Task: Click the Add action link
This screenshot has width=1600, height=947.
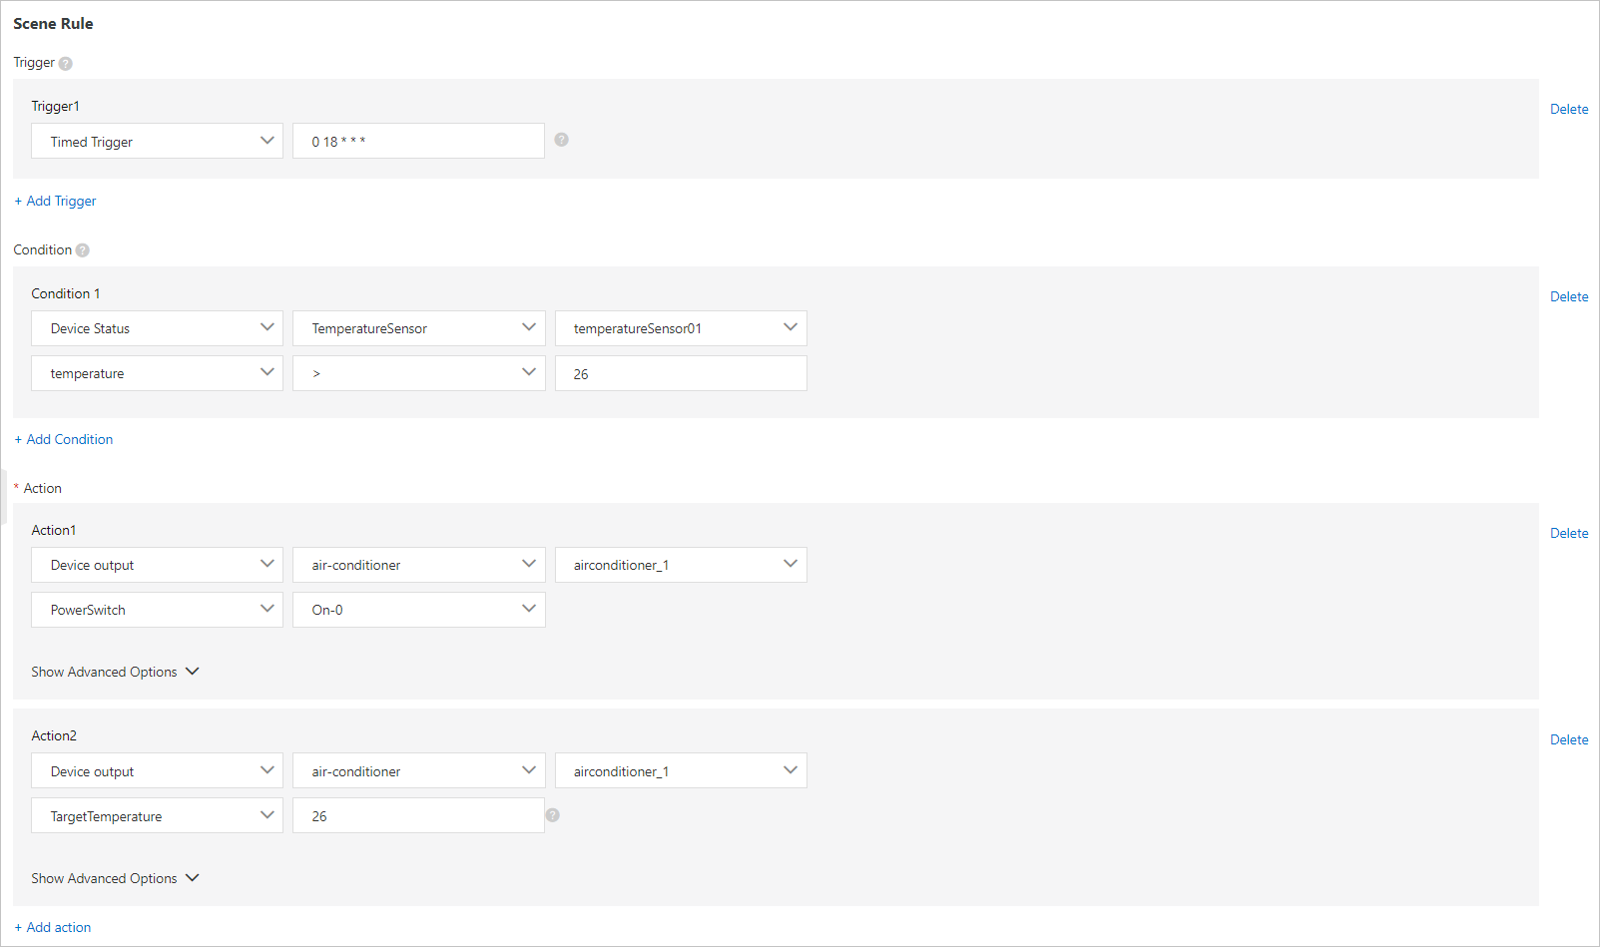Action: (x=52, y=926)
